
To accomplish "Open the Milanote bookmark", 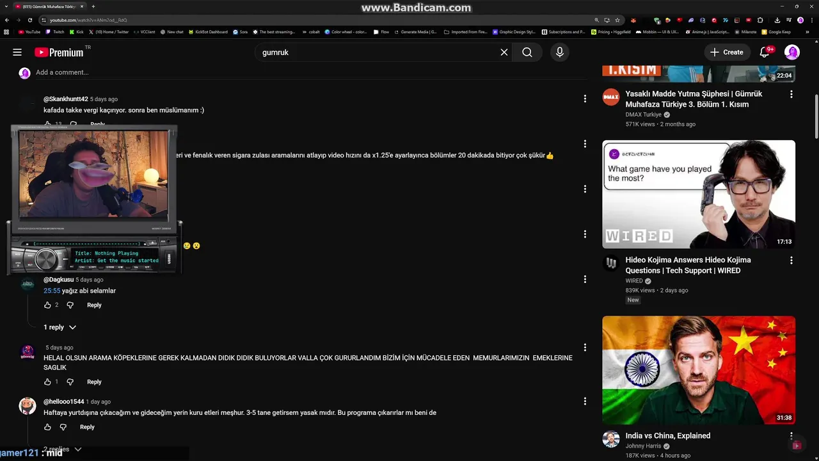I will (x=745, y=31).
